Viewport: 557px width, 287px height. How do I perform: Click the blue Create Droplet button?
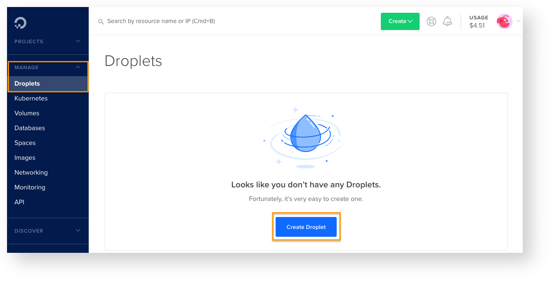click(x=306, y=227)
